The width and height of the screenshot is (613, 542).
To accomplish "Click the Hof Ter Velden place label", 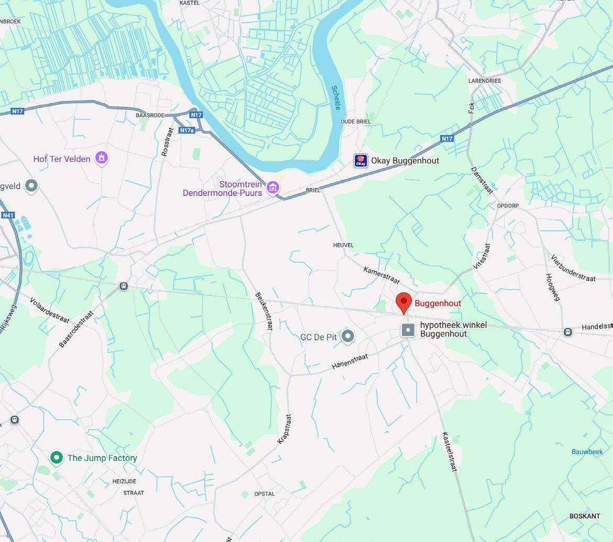I will (62, 159).
